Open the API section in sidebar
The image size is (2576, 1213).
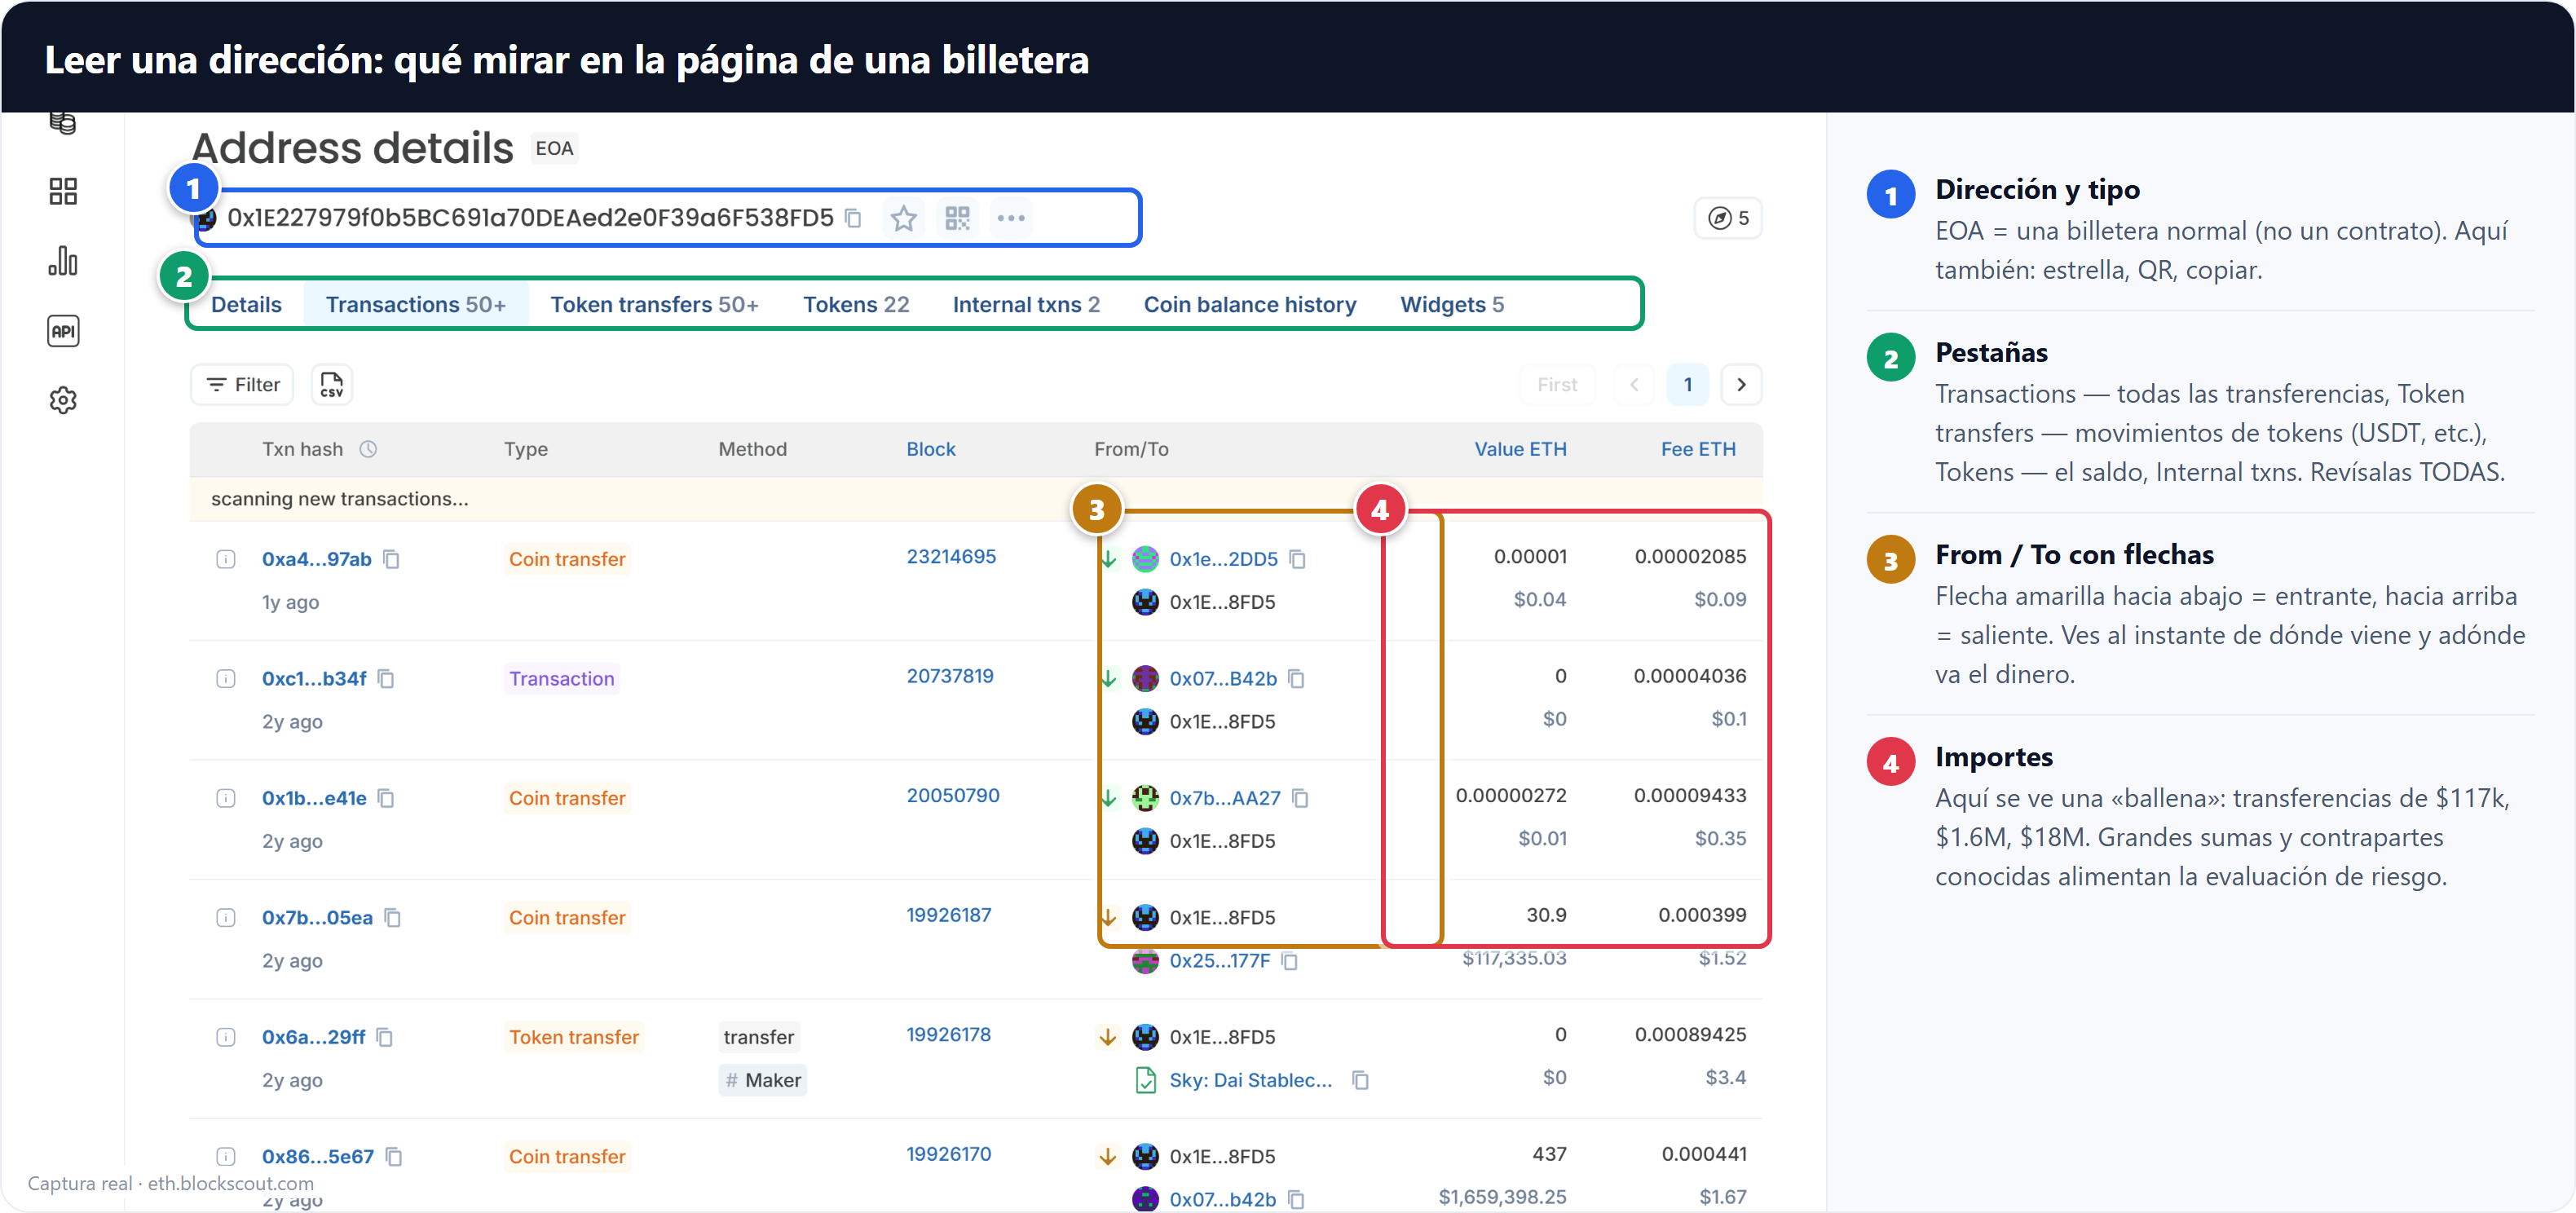[63, 331]
